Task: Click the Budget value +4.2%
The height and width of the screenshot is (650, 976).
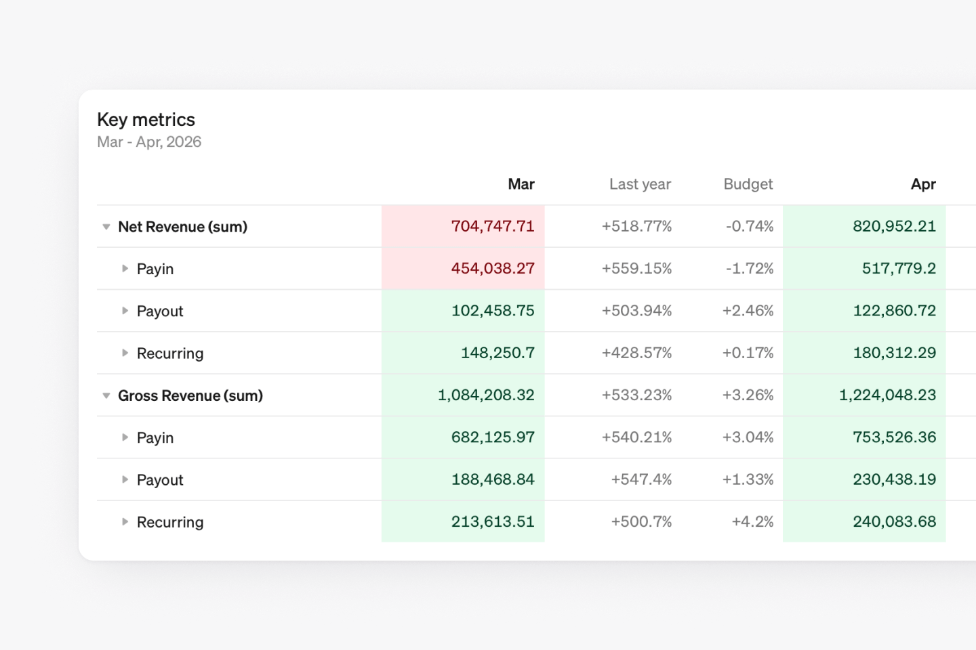Action: 752,521
